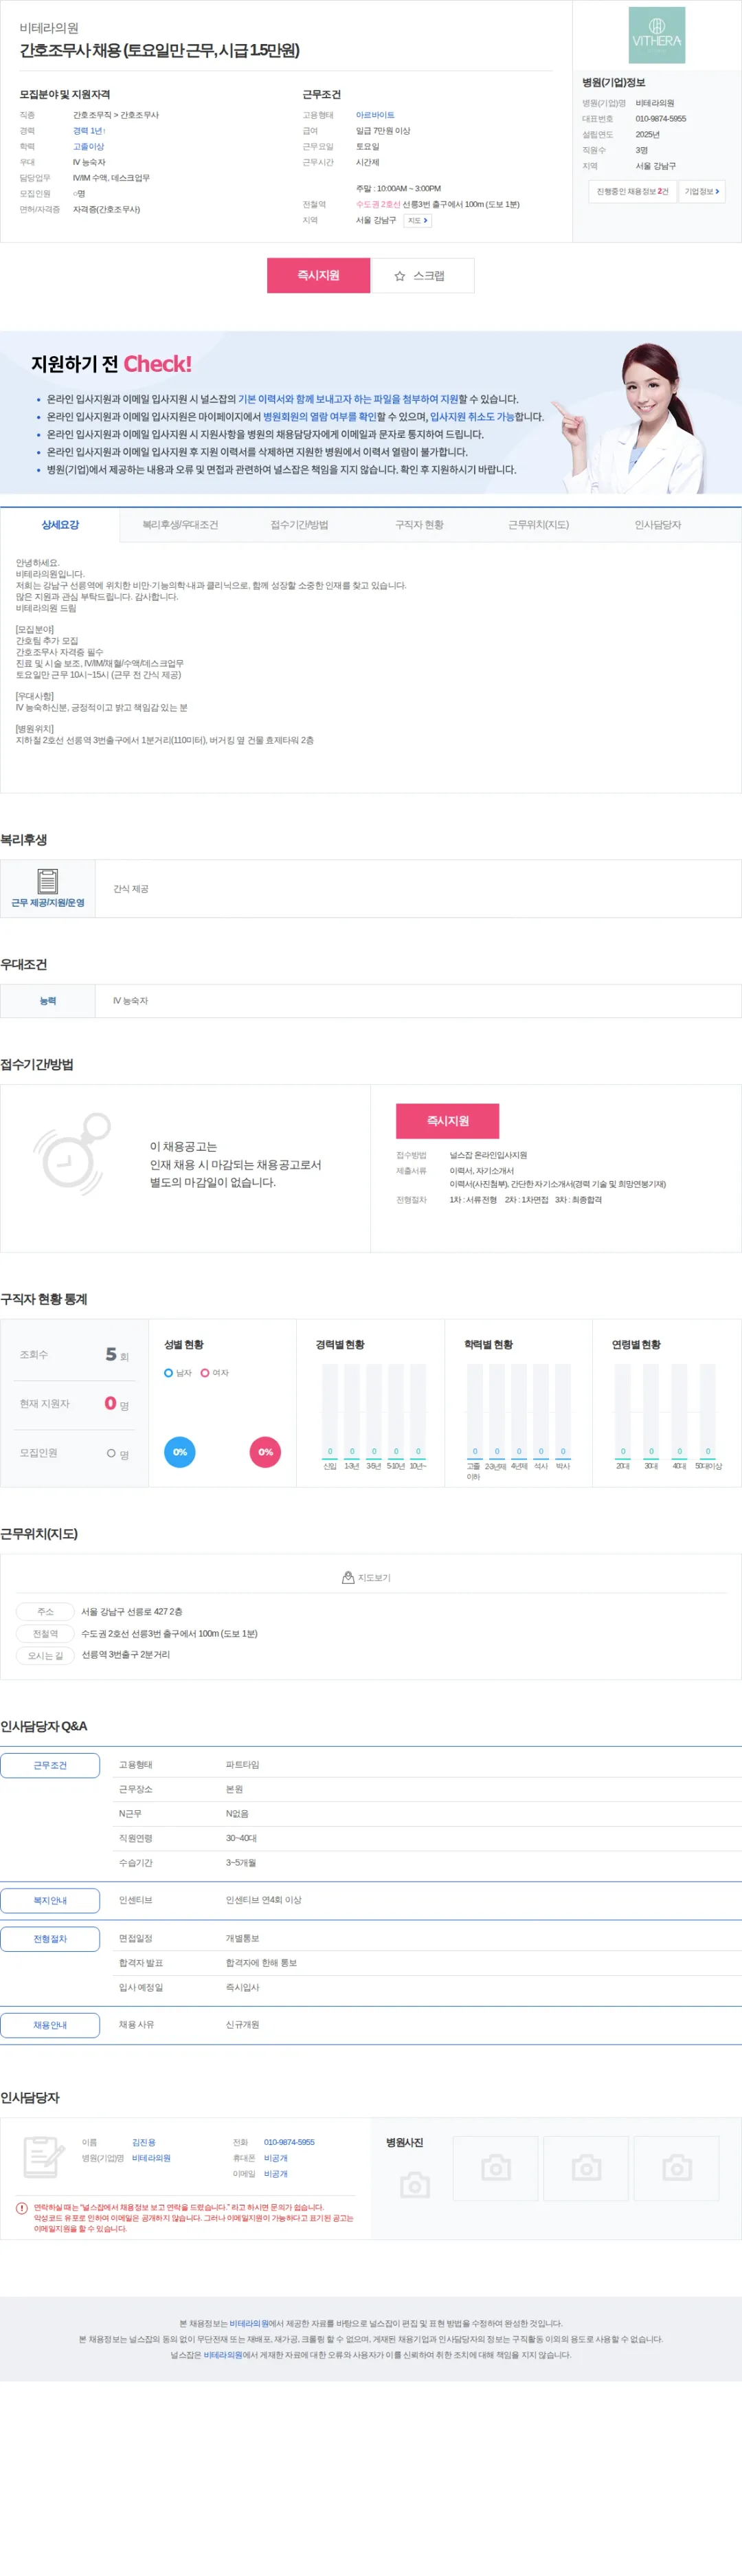
Task: Click the 근무 제공/지원/운영 document icon
Action: pos(47,881)
